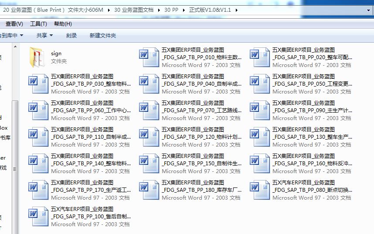Click the 刻录 toolbar button
This screenshot has height=234, width=374.
[x=71, y=36]
